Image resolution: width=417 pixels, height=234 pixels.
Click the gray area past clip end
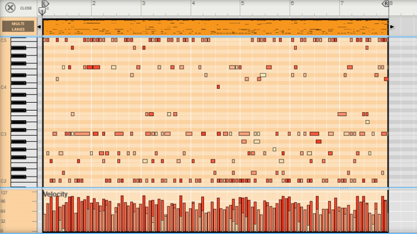[402, 111]
